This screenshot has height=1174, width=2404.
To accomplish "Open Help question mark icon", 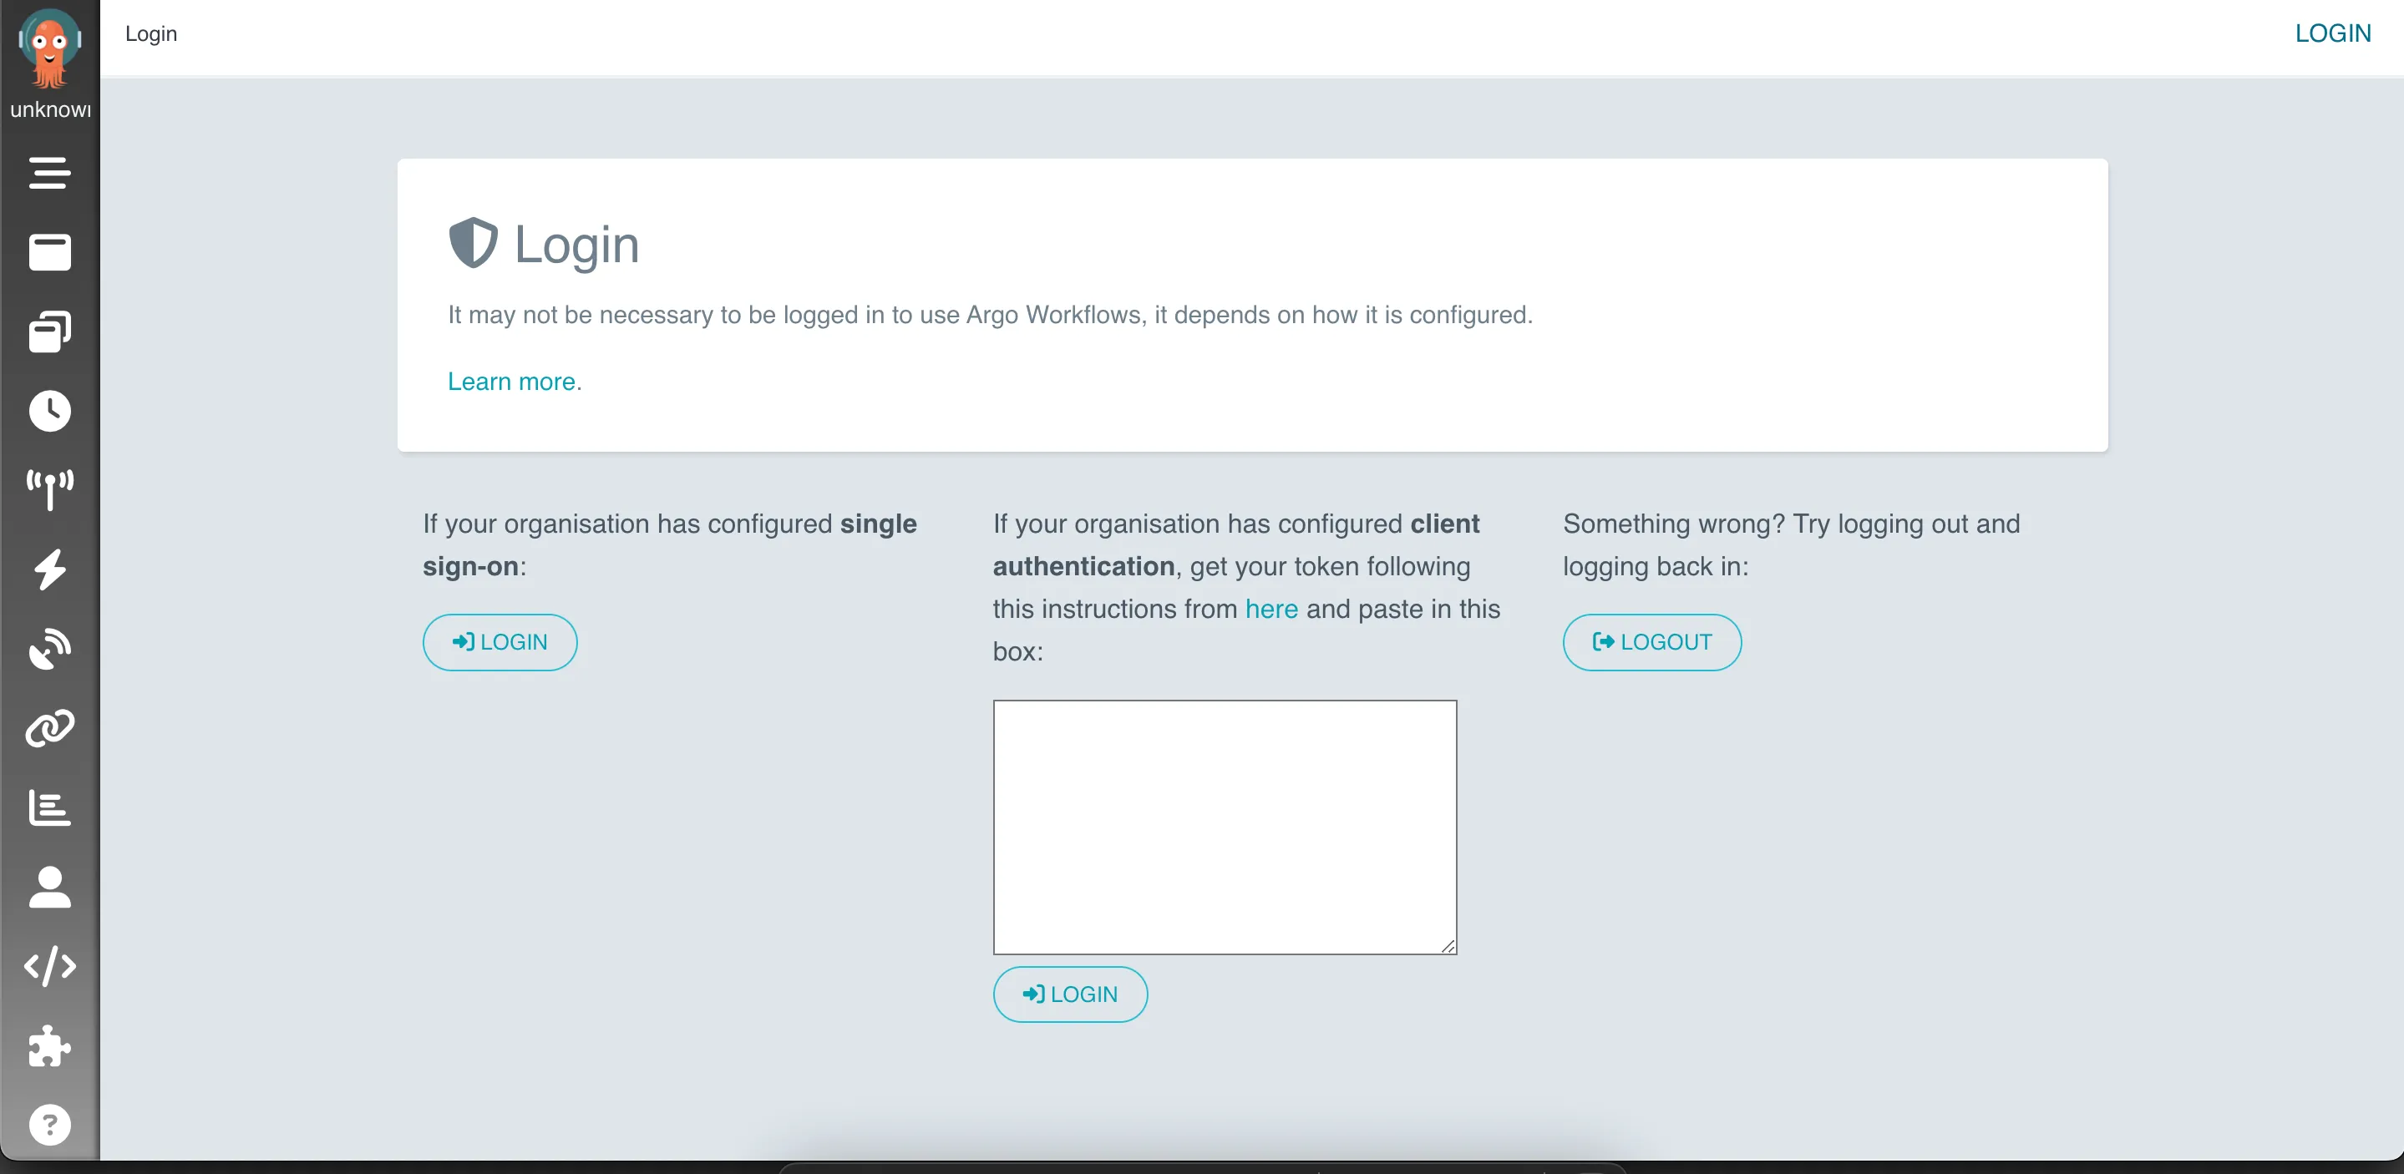I will (x=49, y=1125).
